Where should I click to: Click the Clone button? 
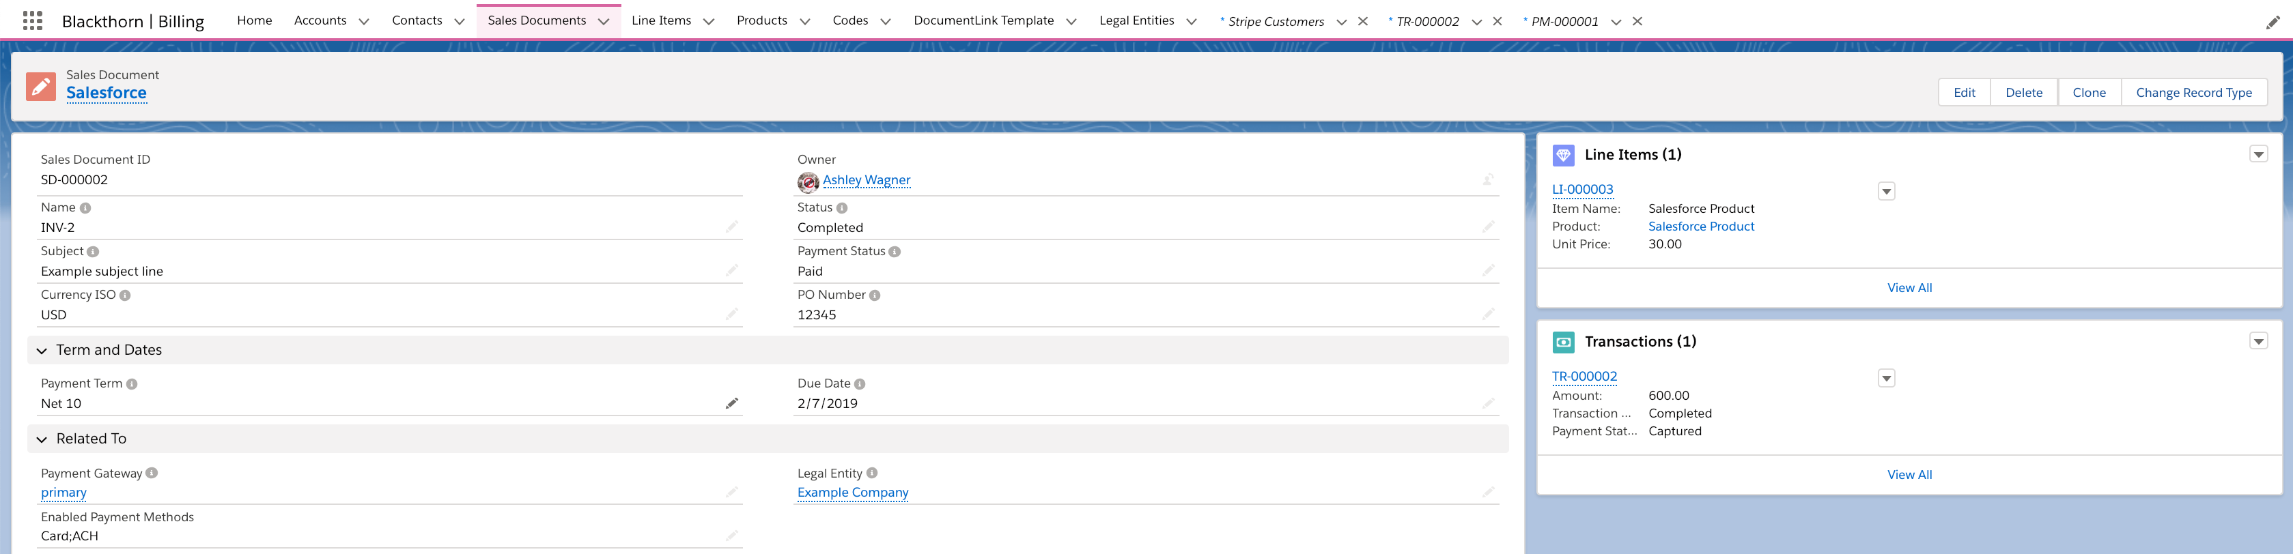(x=2089, y=93)
